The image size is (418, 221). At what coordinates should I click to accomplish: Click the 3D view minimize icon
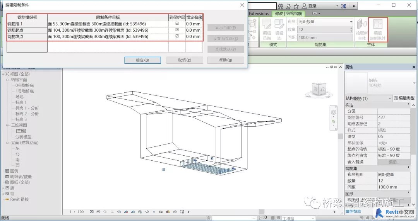click(328, 67)
